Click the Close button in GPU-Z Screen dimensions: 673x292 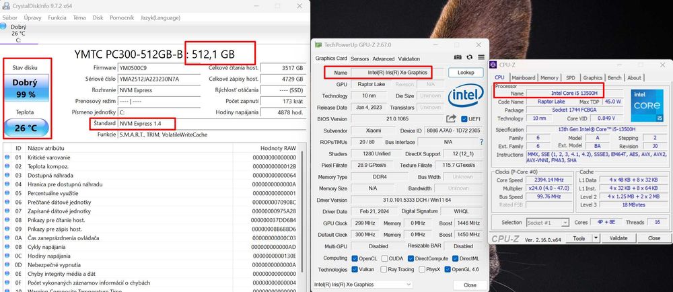(x=470, y=285)
